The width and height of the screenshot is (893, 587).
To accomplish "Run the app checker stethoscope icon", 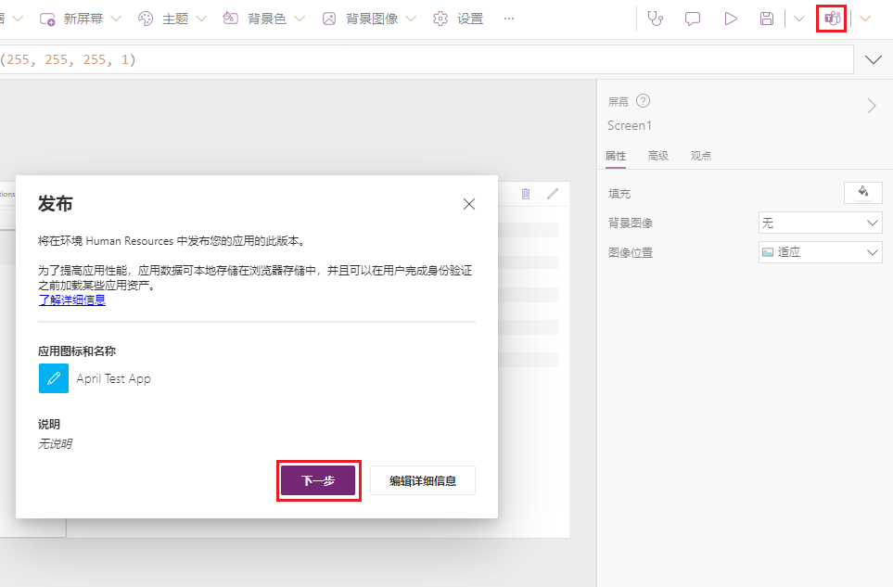I will point(656,19).
